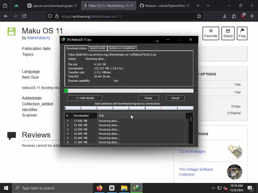Click the download URL text in dialog

112,55
